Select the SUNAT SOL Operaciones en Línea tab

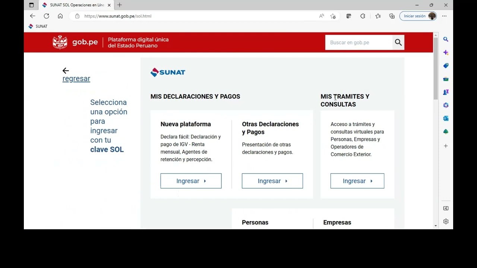76,5
